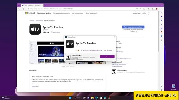Image resolution: width=179 pixels, height=100 pixels.
Task: Click the Поиск search box in the taskbar
Action: click(77, 98)
